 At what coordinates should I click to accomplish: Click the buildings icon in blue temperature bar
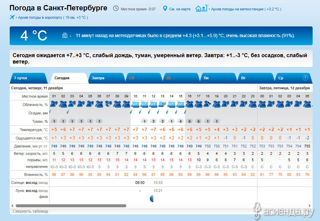[x=65, y=35]
